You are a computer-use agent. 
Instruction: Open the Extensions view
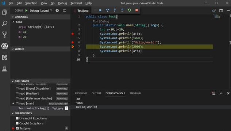coord(5,57)
